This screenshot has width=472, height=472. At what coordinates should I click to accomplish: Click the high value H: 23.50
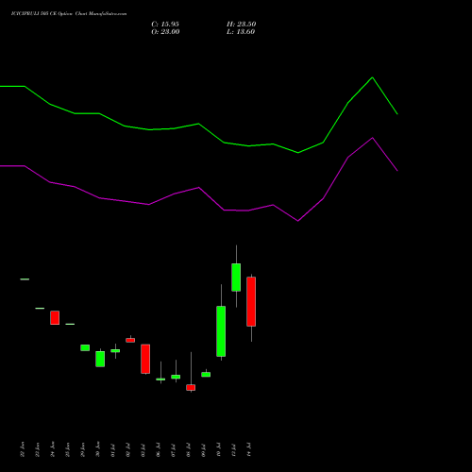[241, 25]
